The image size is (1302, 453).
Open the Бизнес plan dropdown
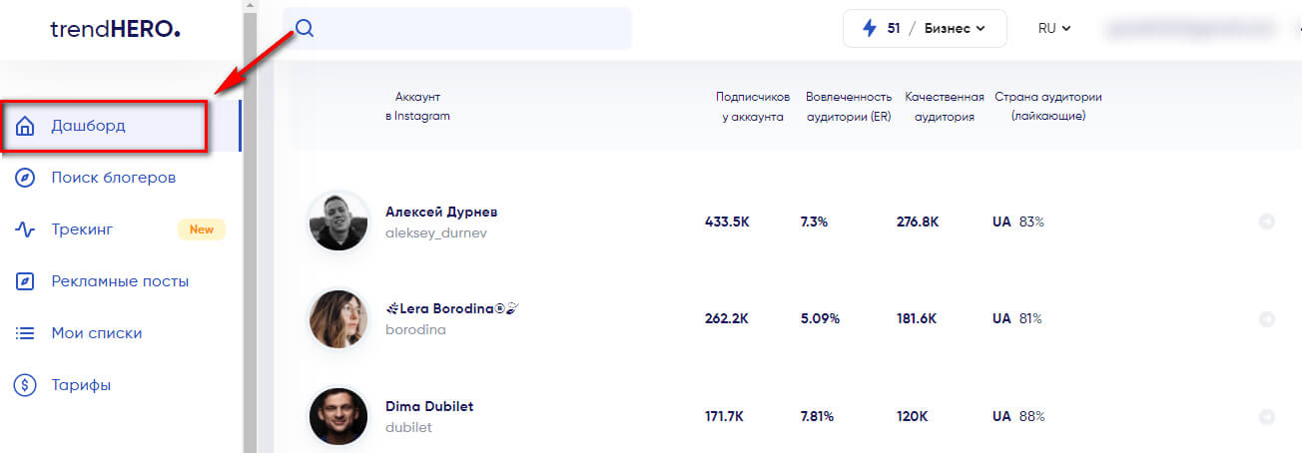pos(952,28)
